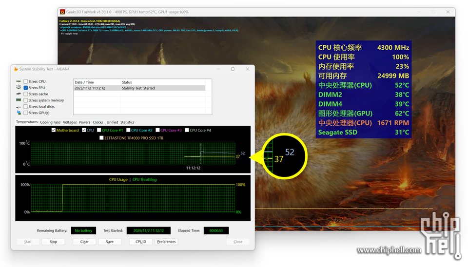
Task: Switch to the Cooling Fans tab
Action: [x=50, y=122]
